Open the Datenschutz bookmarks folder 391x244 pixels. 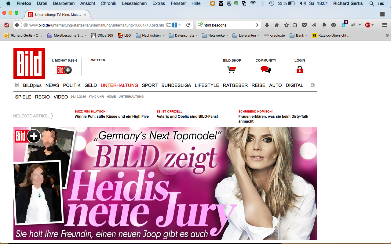[183, 35]
